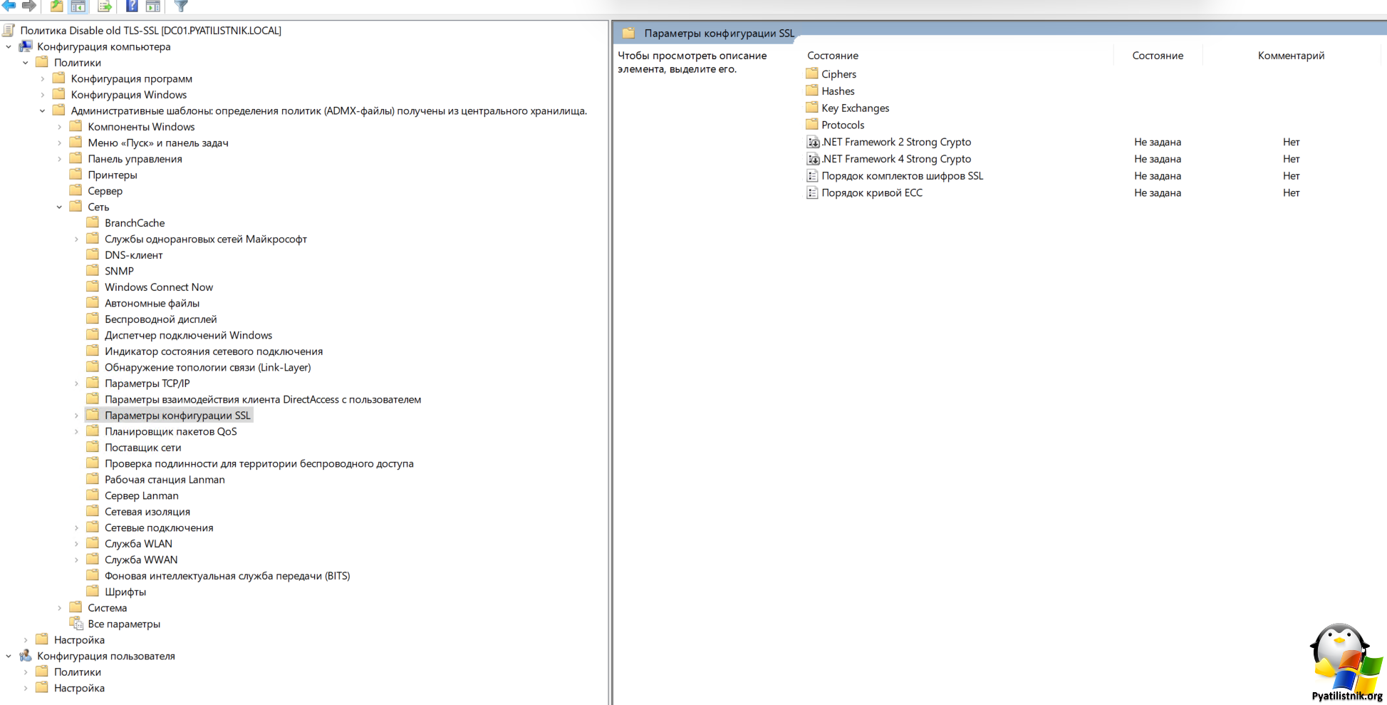Click the Up one level folder icon
This screenshot has height=705, width=1387.
click(x=56, y=6)
